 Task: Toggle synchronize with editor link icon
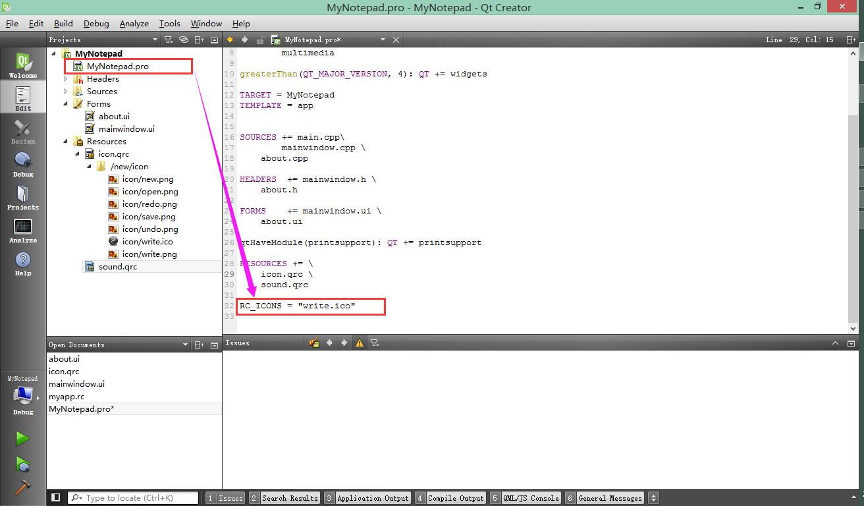[x=184, y=40]
